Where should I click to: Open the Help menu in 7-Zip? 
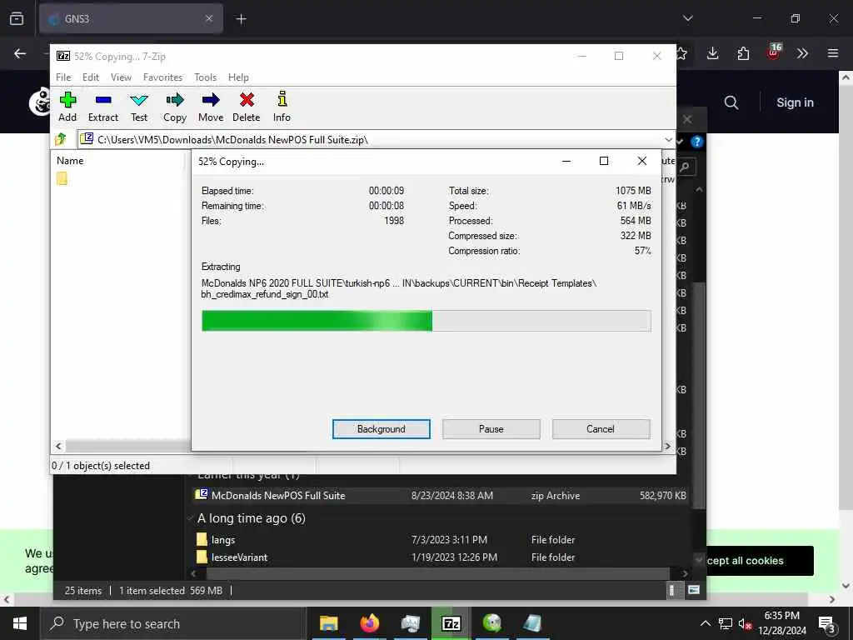click(238, 77)
